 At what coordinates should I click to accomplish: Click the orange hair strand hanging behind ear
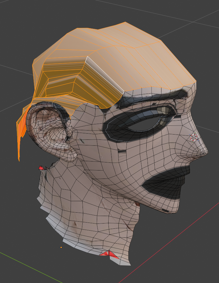click(x=20, y=130)
